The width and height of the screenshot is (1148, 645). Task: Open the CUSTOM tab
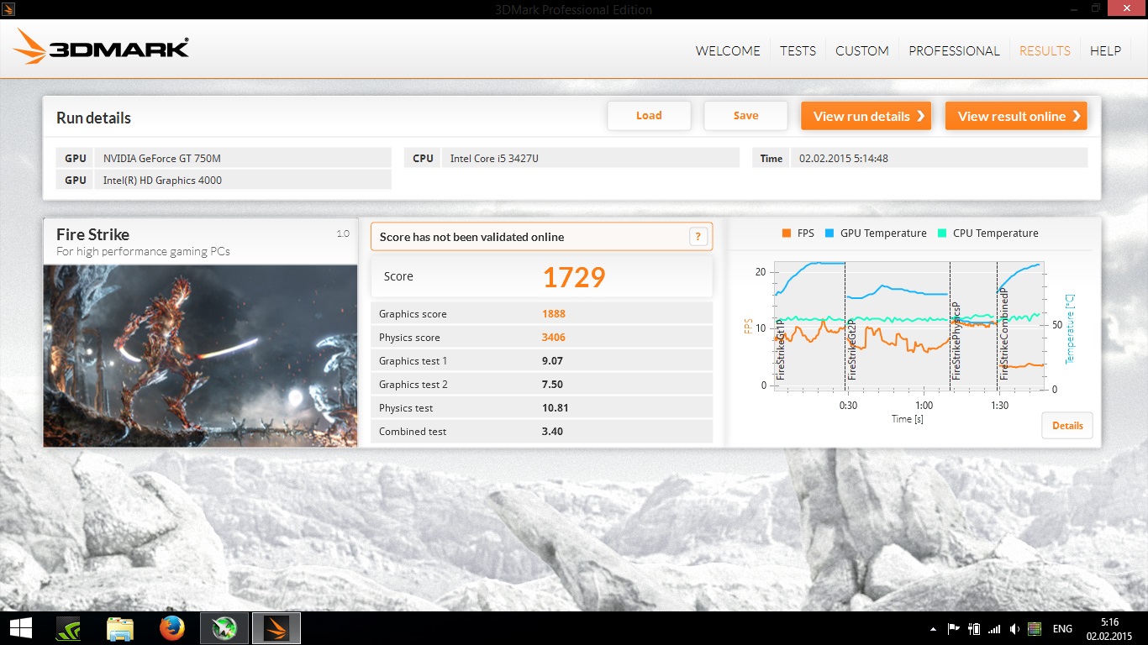(861, 50)
